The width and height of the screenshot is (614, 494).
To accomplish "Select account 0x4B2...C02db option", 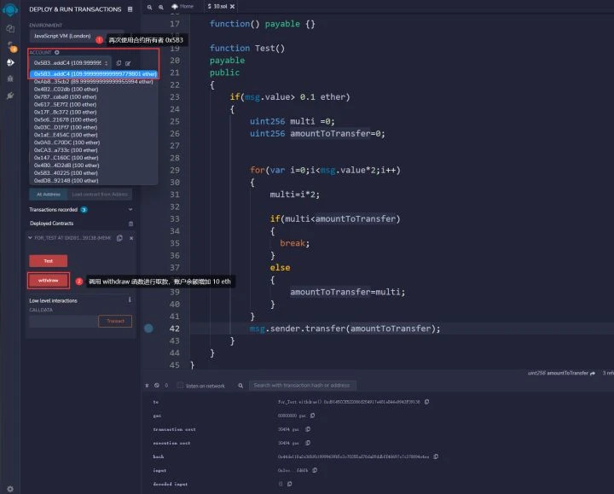I will point(94,90).
